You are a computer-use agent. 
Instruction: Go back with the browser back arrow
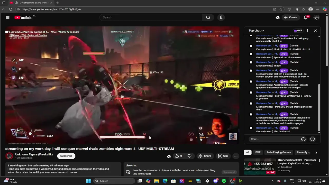[4, 9]
